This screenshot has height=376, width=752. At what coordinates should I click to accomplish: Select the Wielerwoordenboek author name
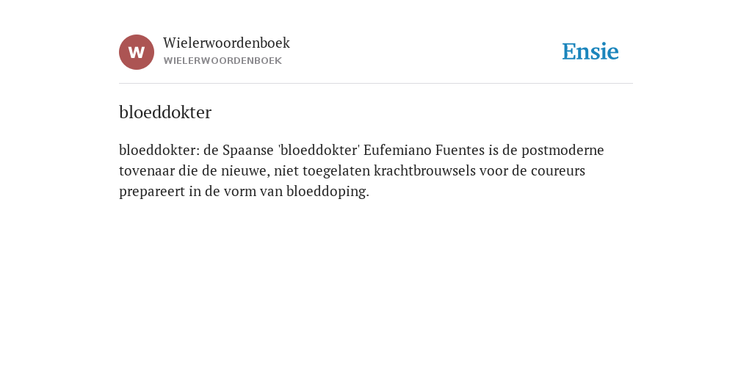point(226,43)
